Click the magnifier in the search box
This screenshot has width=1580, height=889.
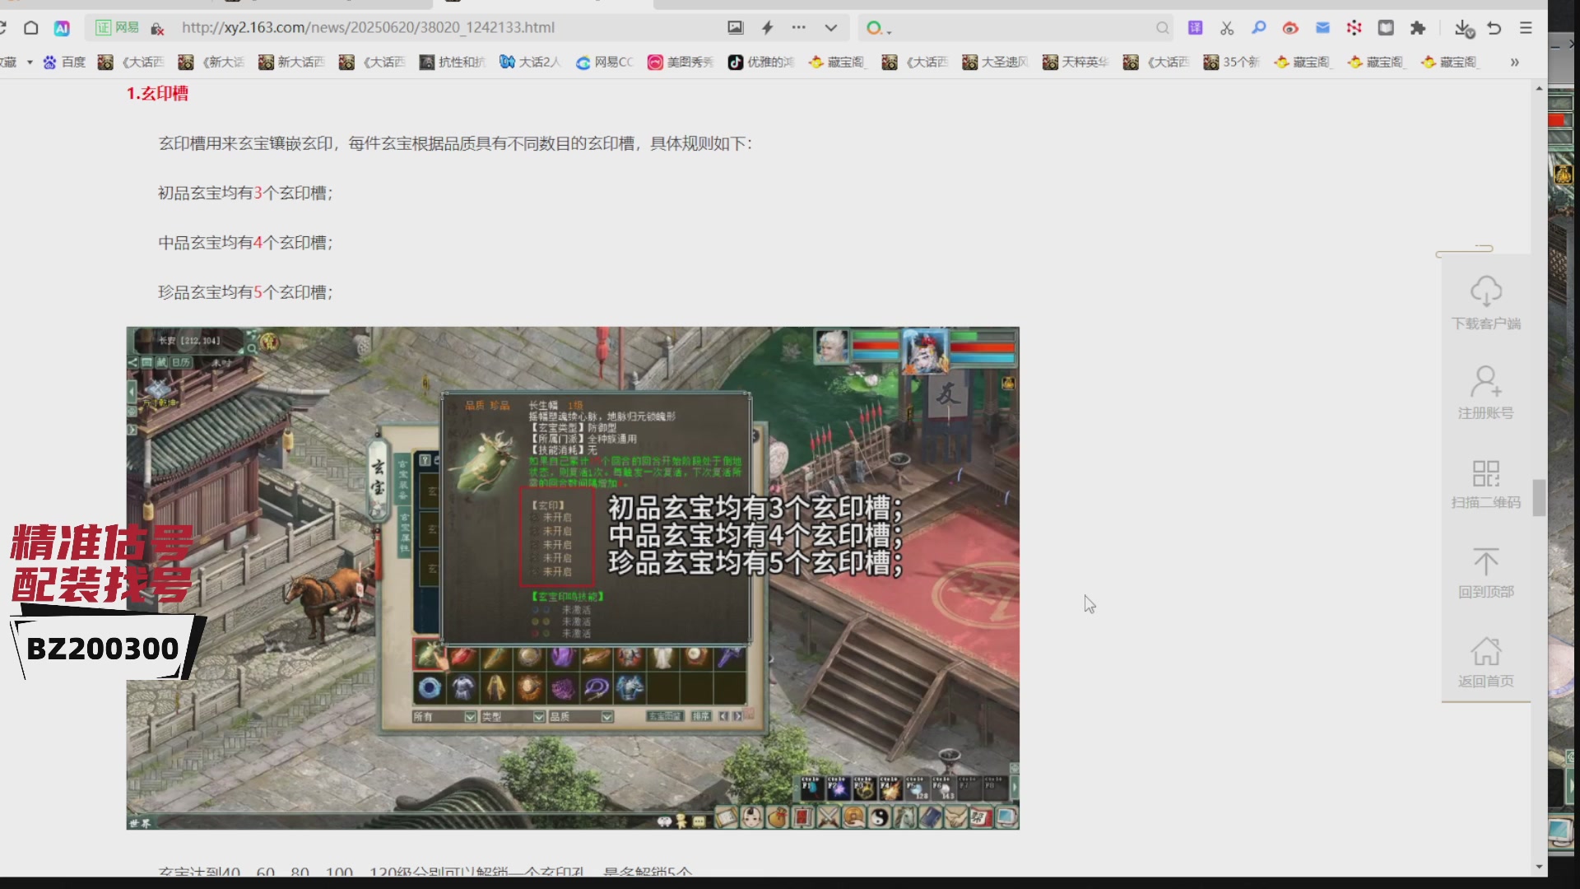click(x=1162, y=28)
